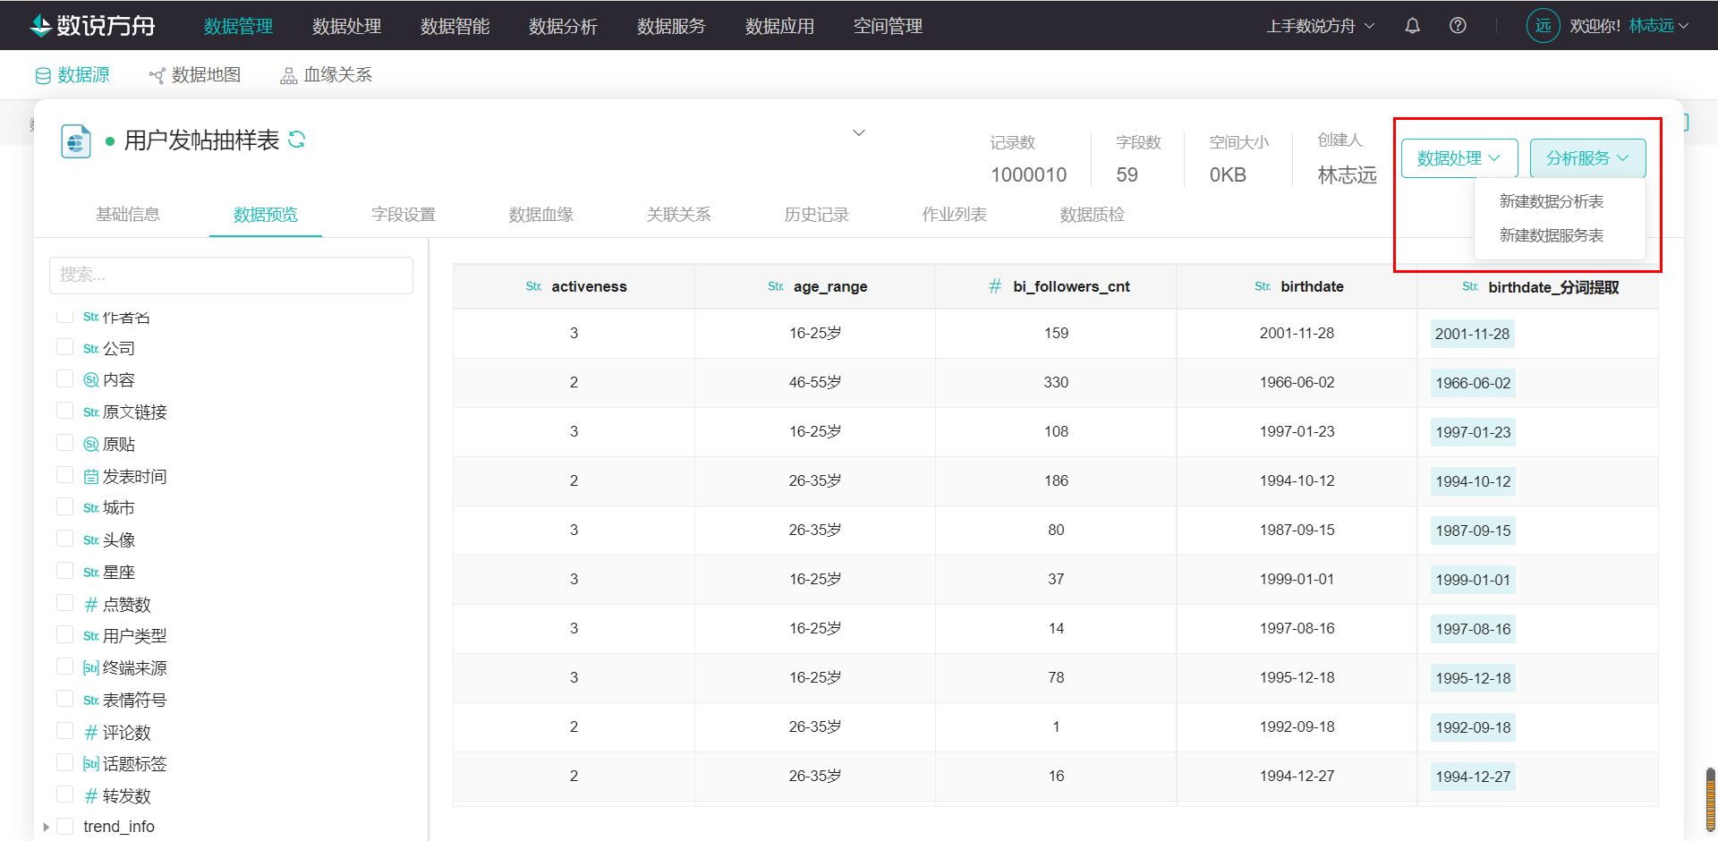Open the 分析服务 dropdown button
The image size is (1718, 841).
point(1587,158)
